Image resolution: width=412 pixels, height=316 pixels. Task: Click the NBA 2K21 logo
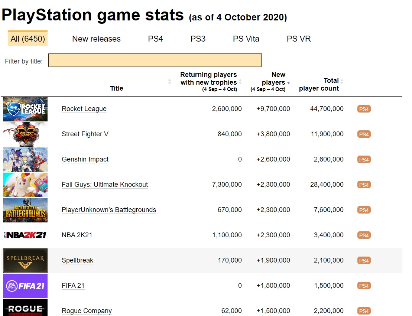tap(25, 235)
